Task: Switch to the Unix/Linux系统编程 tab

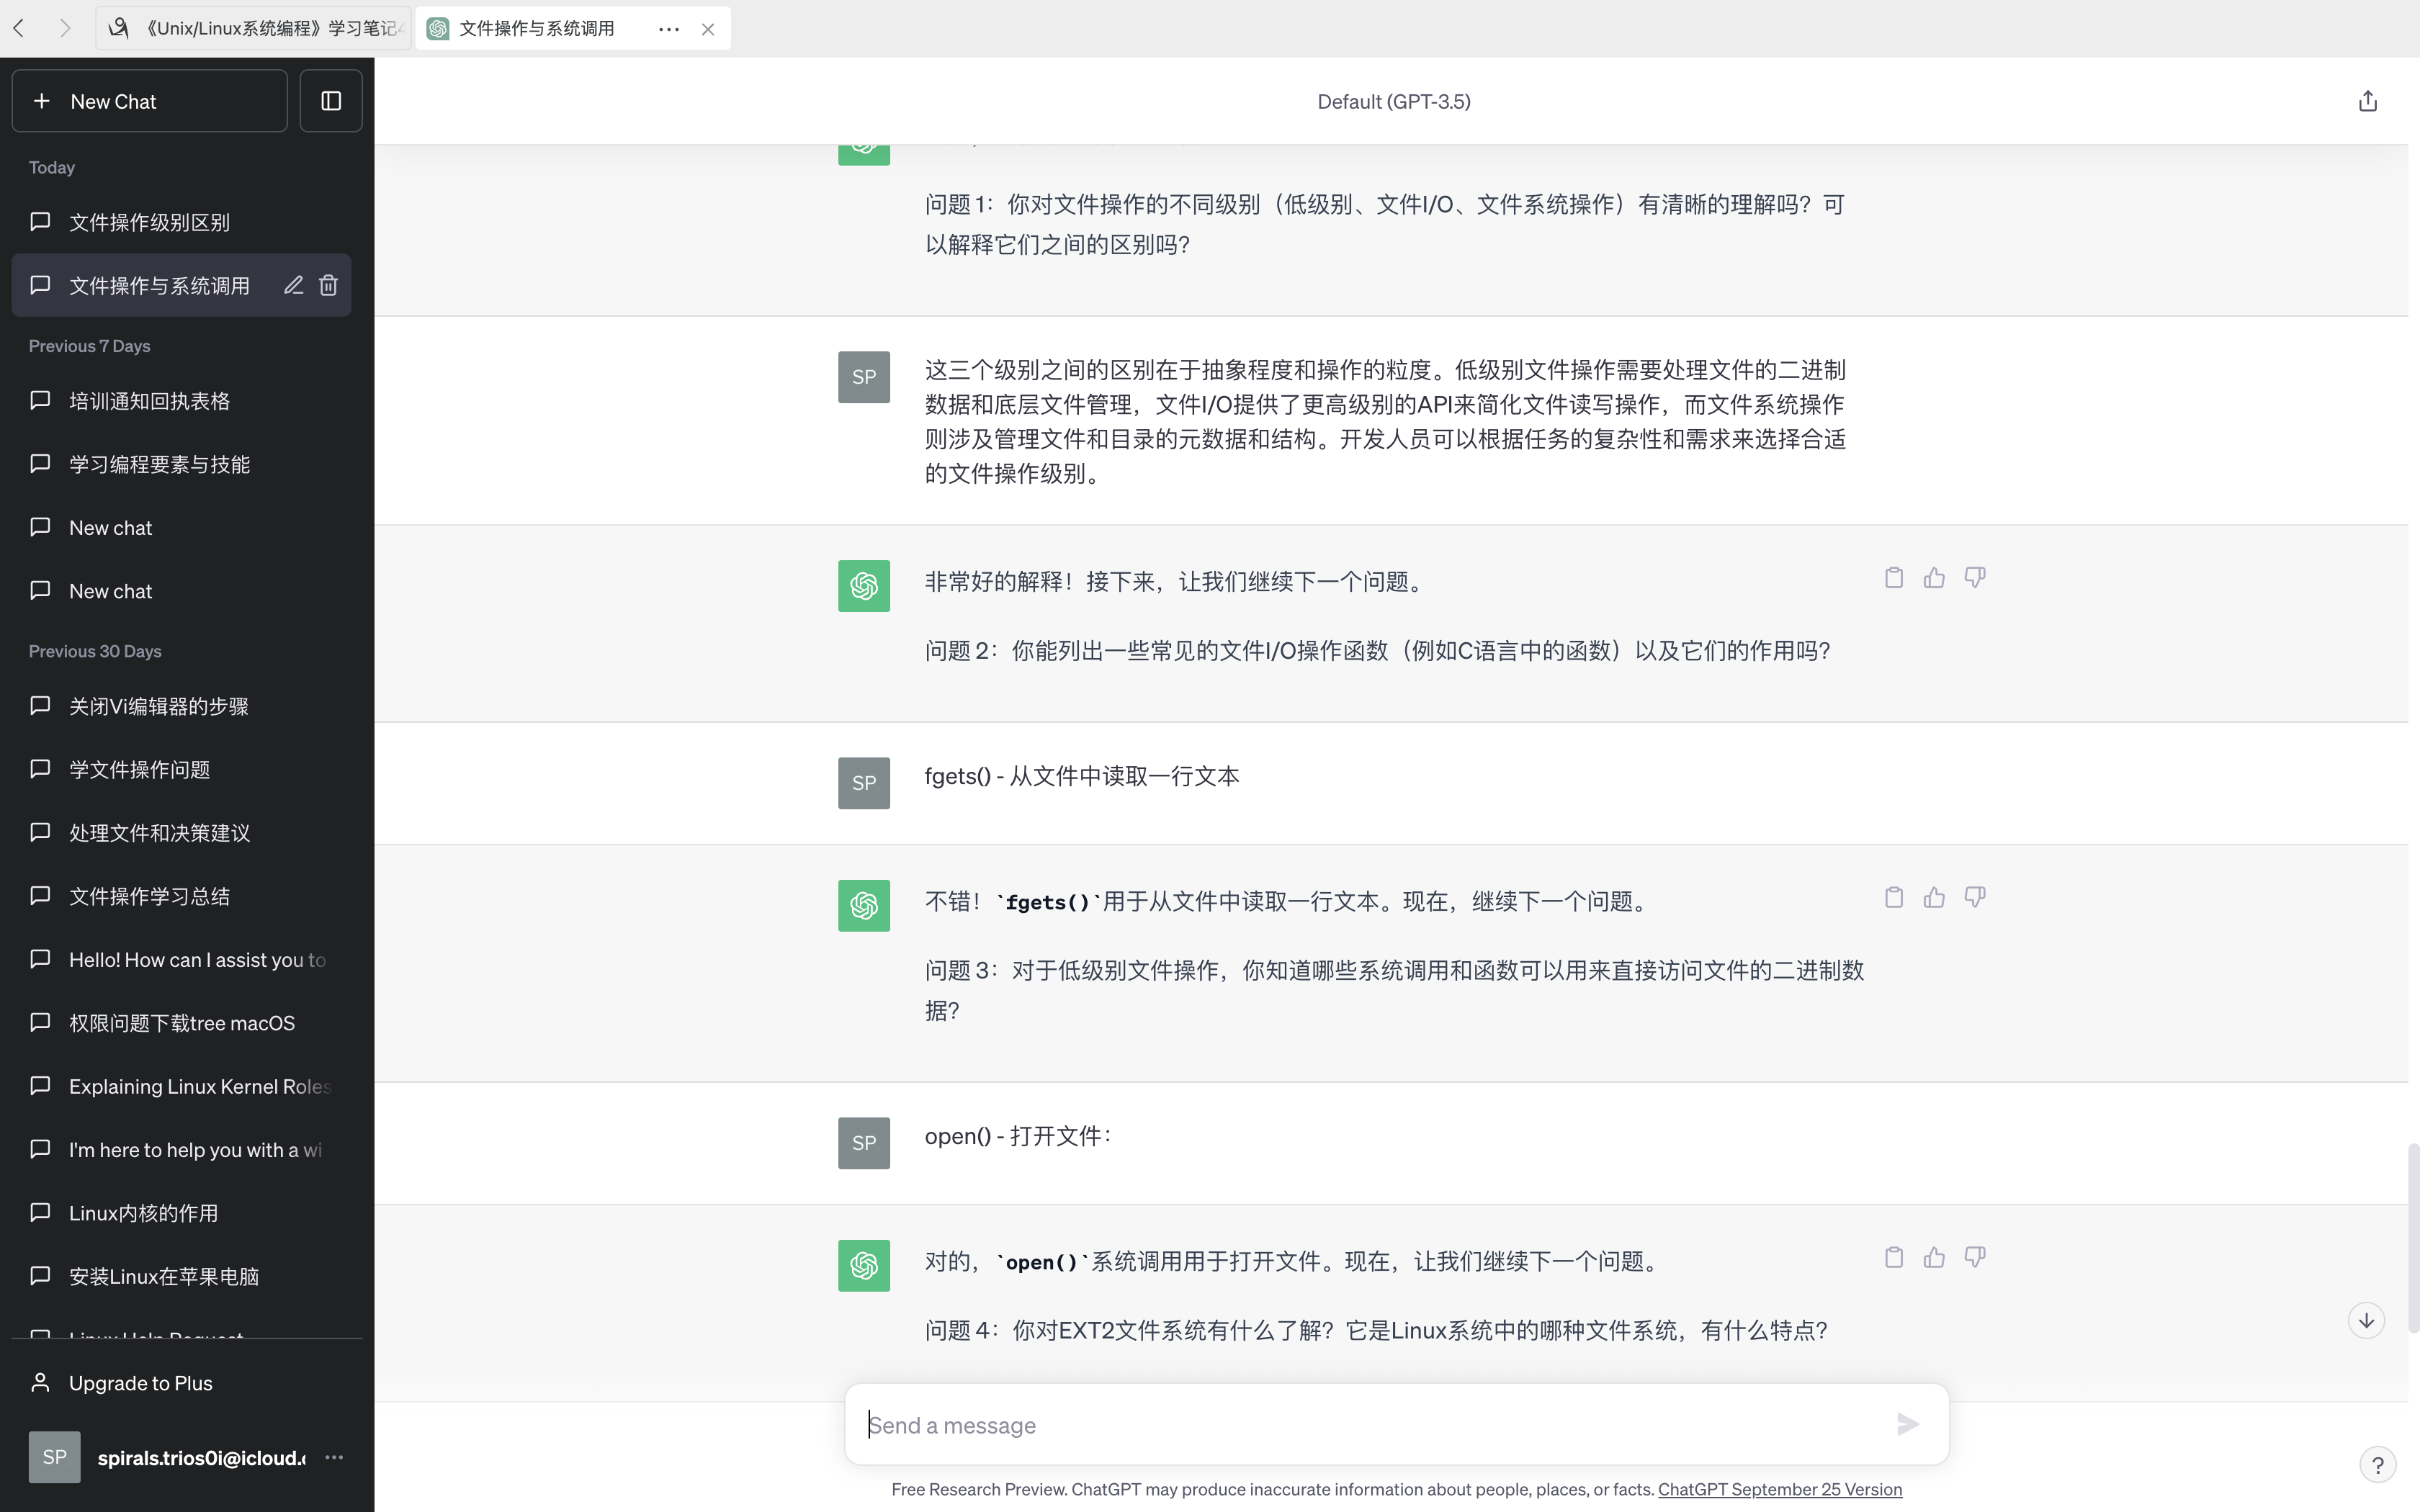Action: pyautogui.click(x=255, y=29)
